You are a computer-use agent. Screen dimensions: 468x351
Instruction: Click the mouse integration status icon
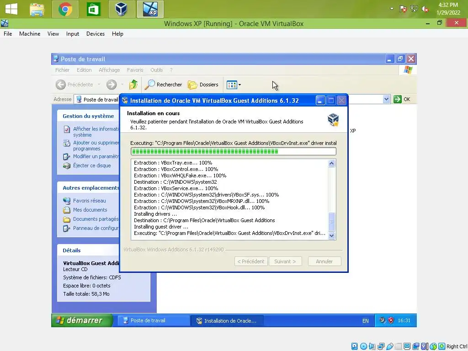pyautogui.click(x=433, y=346)
